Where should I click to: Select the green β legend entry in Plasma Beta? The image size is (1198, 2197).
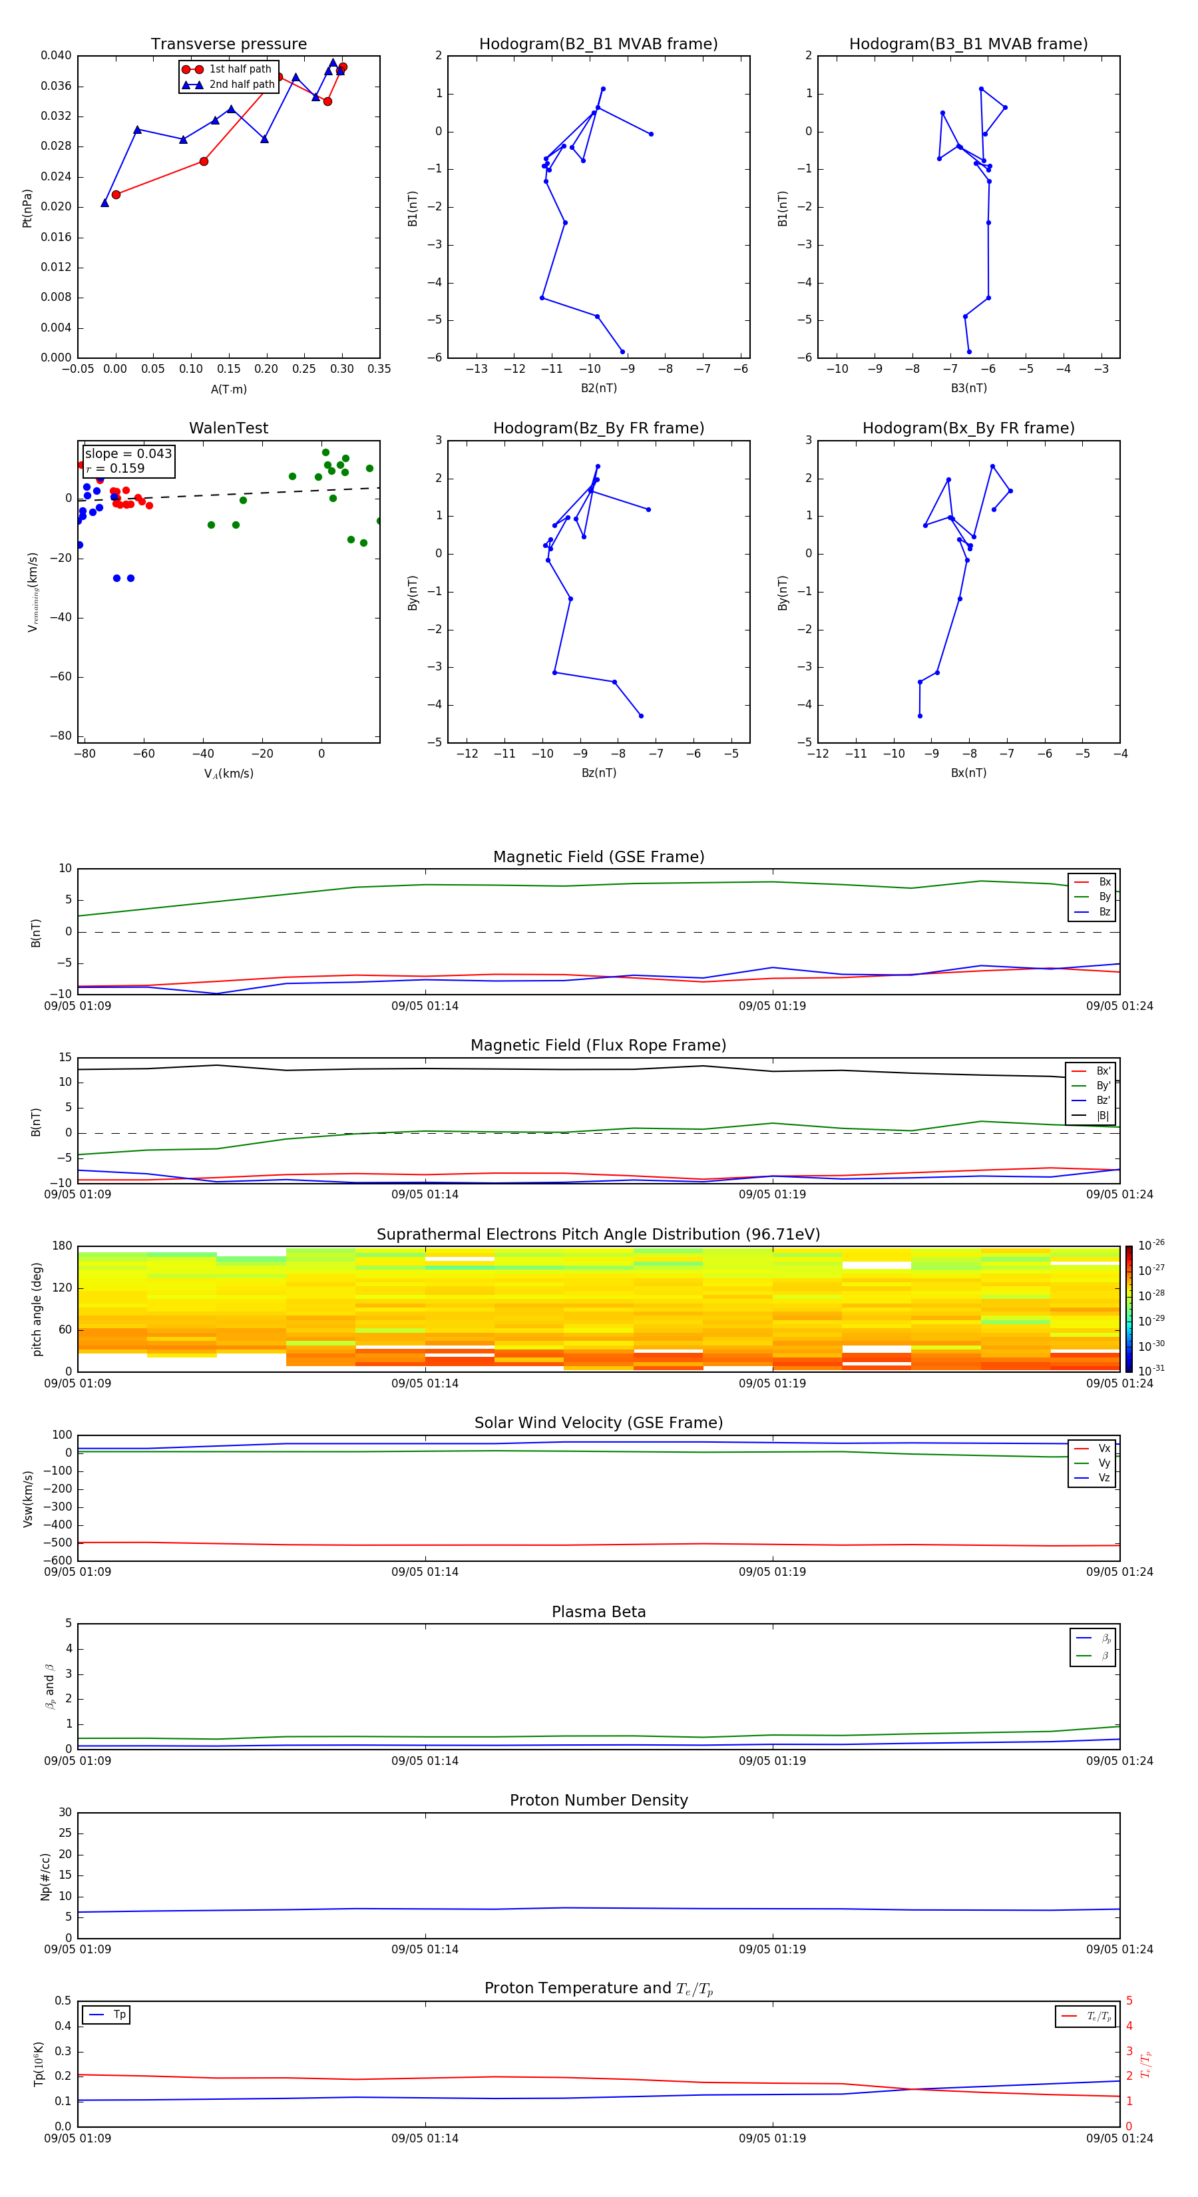(x=1093, y=1656)
